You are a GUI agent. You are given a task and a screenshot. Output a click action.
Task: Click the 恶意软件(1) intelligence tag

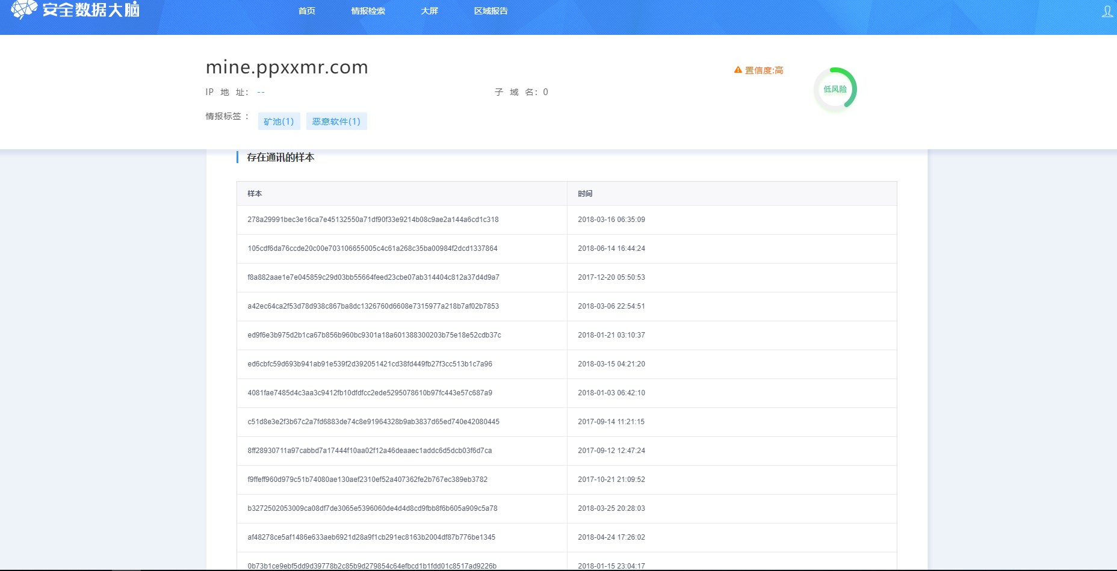336,122
